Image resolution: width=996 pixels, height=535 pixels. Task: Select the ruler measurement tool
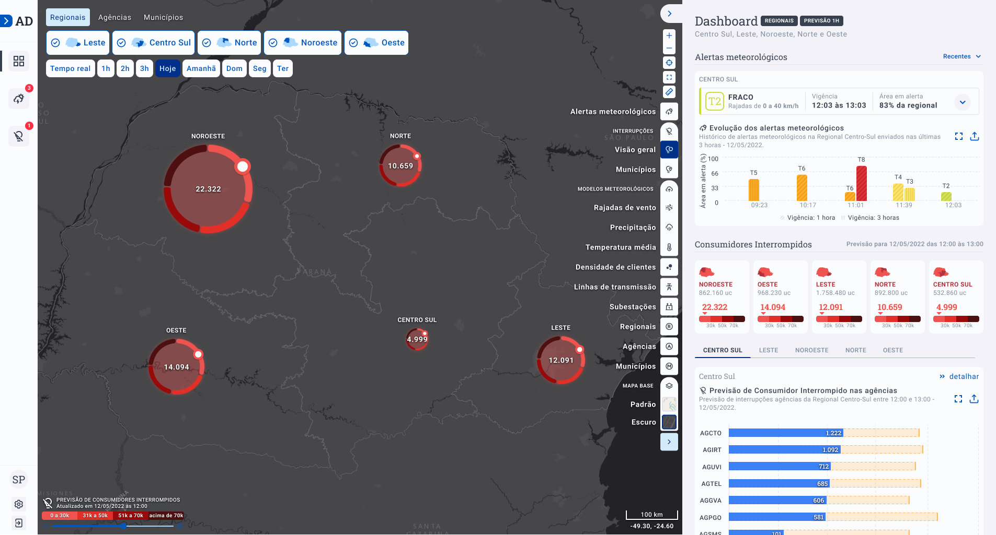(669, 92)
